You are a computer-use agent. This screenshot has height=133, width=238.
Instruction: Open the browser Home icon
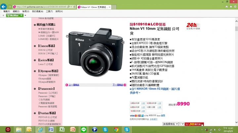pos(227,7)
